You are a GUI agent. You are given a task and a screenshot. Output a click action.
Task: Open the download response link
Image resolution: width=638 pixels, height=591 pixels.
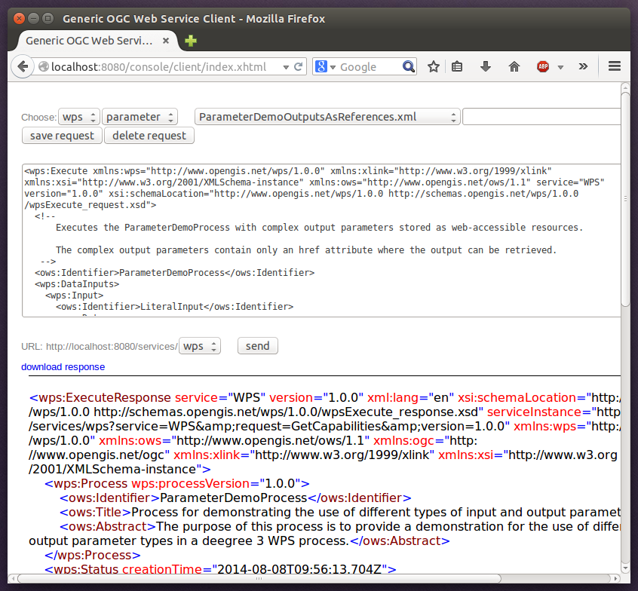[x=63, y=366]
